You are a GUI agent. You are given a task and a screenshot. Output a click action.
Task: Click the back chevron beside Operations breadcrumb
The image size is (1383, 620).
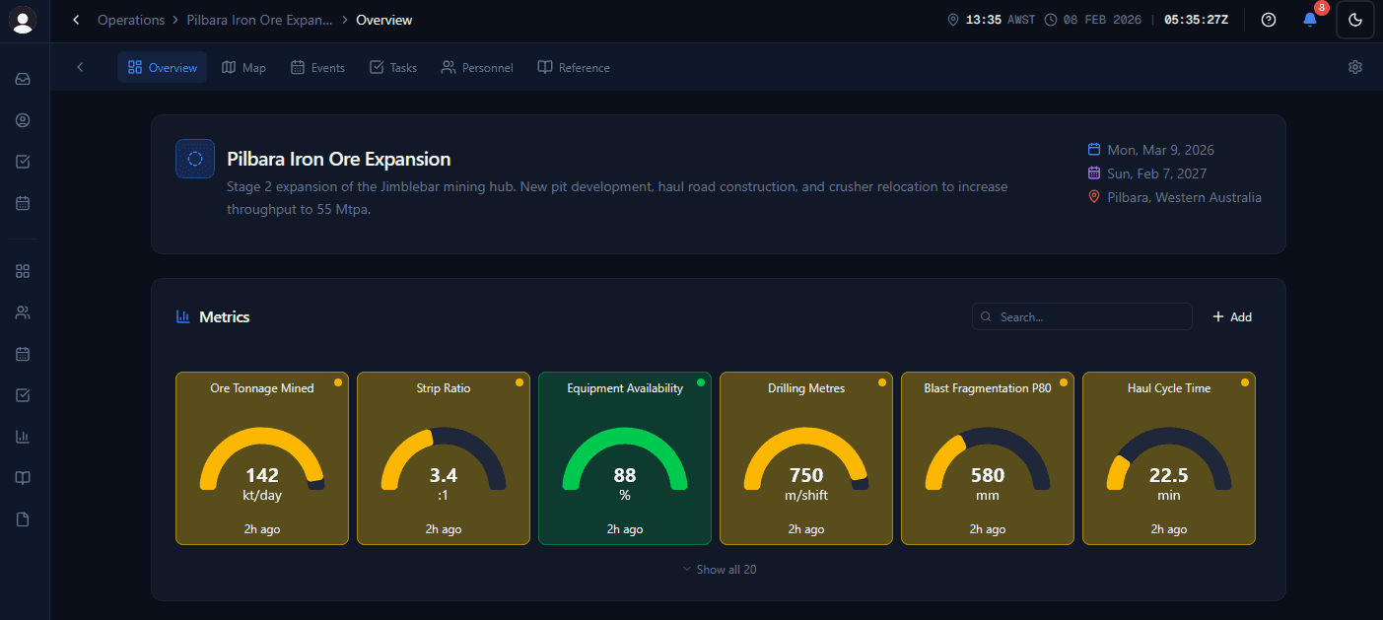[75, 20]
